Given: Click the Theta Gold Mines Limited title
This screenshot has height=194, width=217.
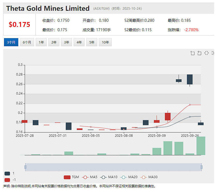Looking at the screenshot, I should [48, 8].
